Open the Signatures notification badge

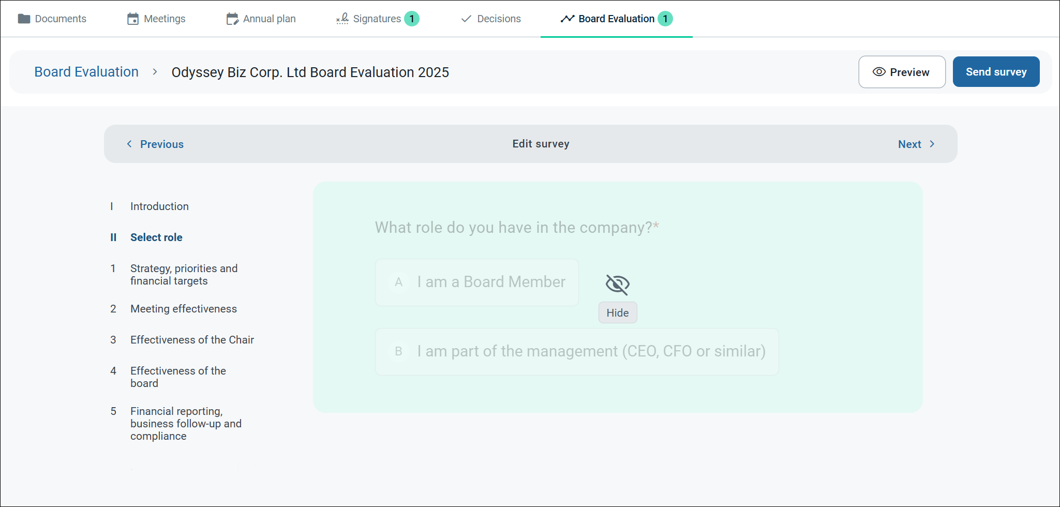412,19
